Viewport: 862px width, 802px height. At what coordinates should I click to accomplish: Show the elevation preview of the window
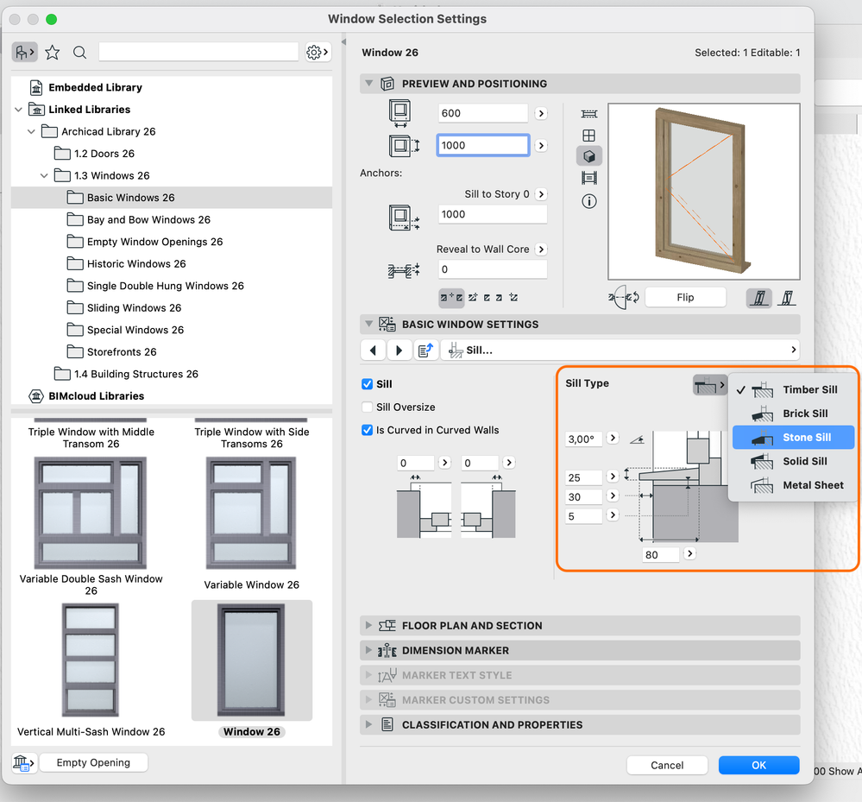pos(589,136)
